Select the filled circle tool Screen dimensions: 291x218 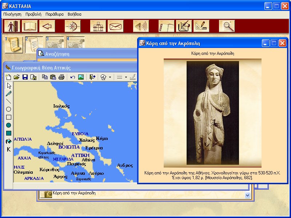tap(9, 125)
